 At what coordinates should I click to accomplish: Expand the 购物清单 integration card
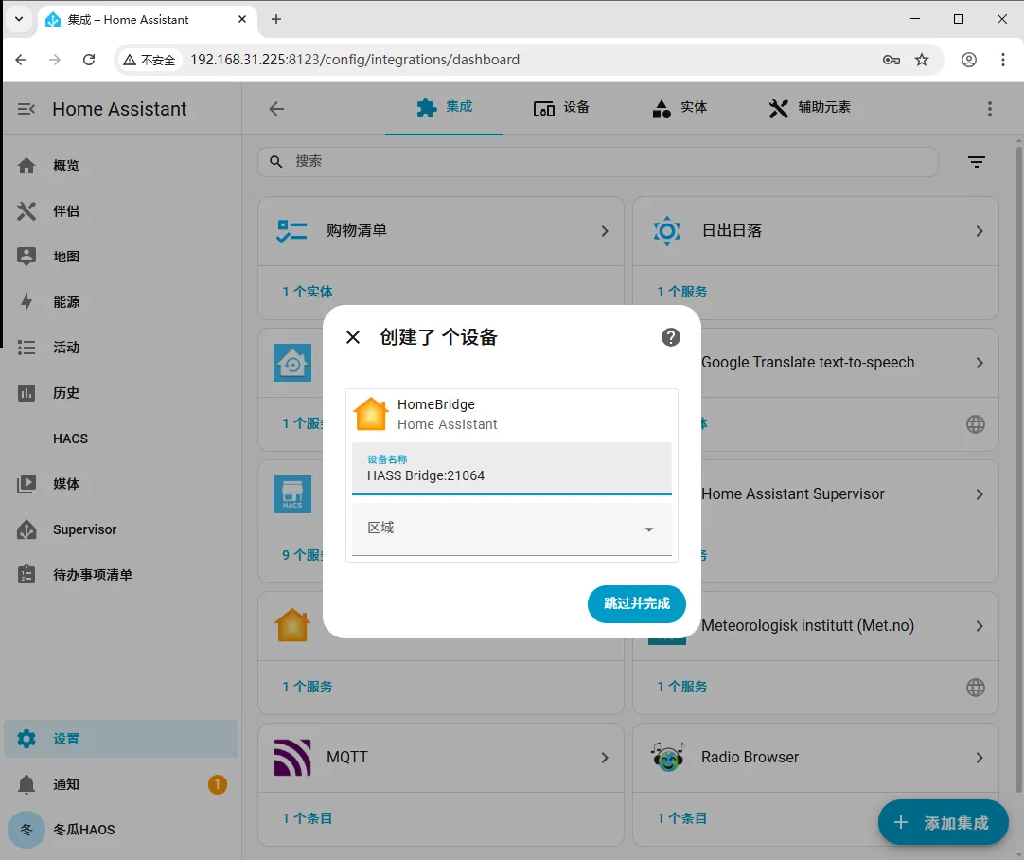tap(605, 231)
